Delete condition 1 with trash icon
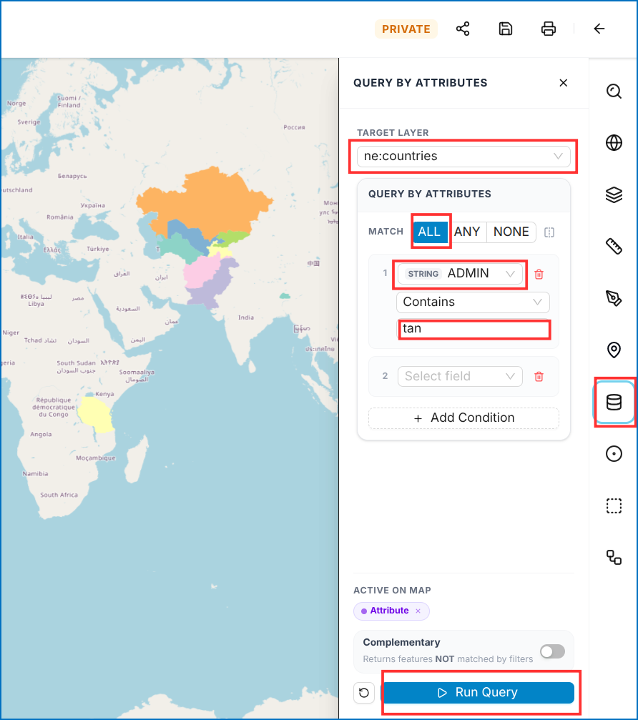The width and height of the screenshot is (638, 720). 539,274
